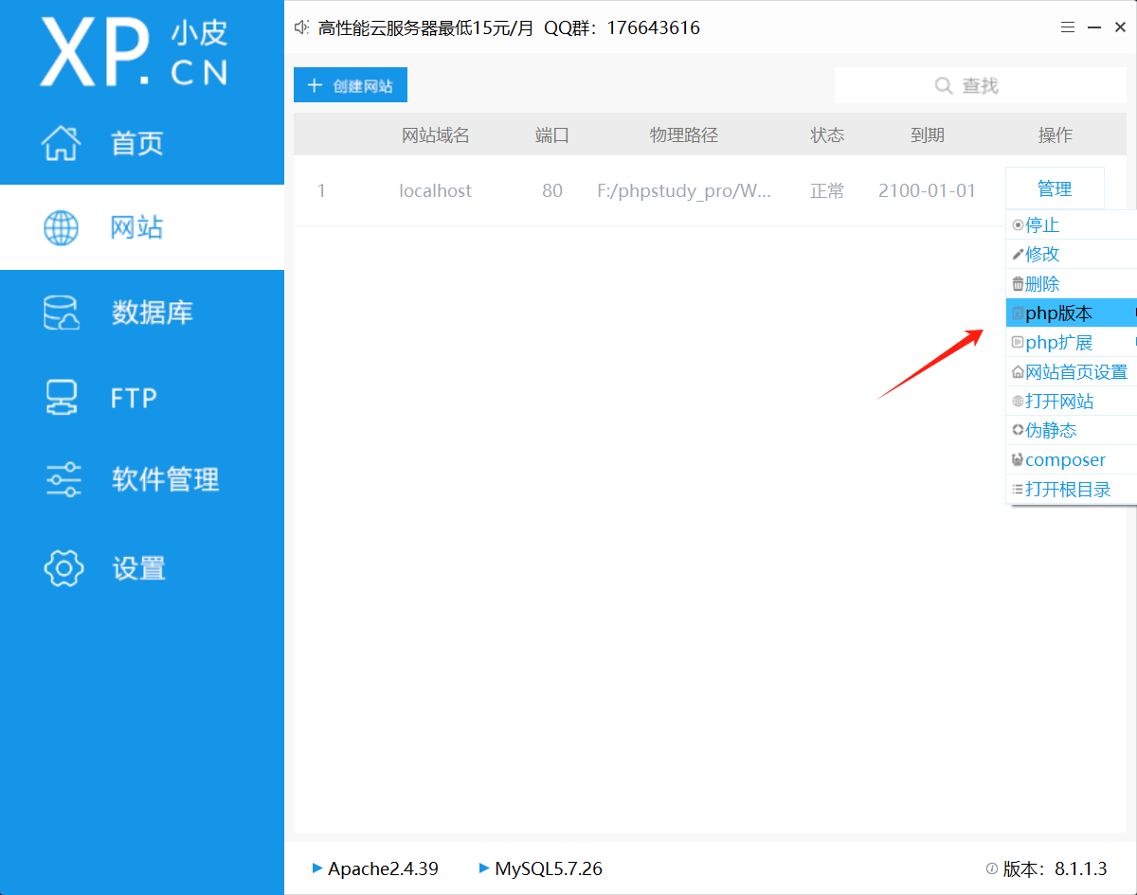This screenshot has height=895, width=1137.
Task: Choose 停止 from the menu
Action: coord(1072,225)
